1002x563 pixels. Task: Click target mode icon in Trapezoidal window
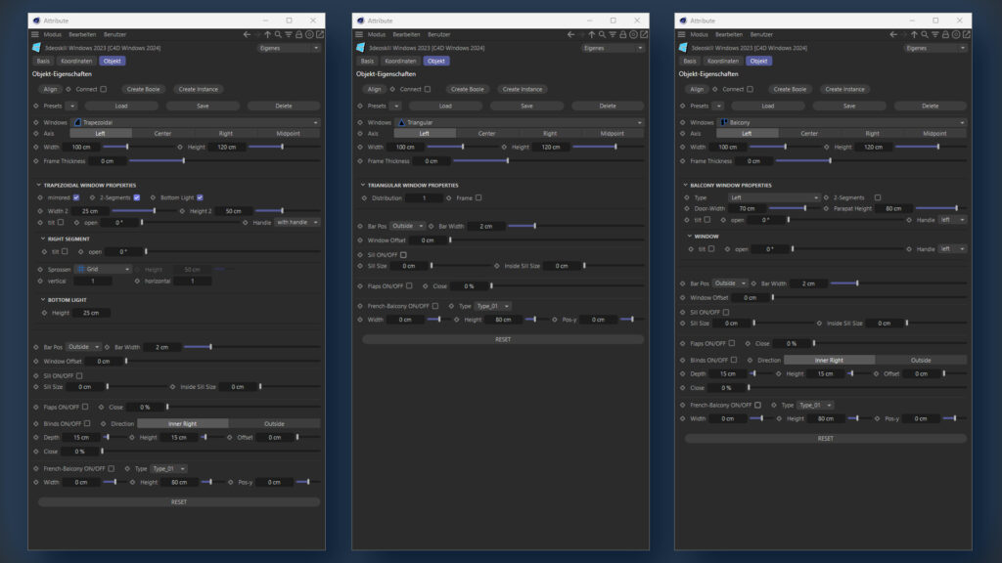(x=309, y=34)
